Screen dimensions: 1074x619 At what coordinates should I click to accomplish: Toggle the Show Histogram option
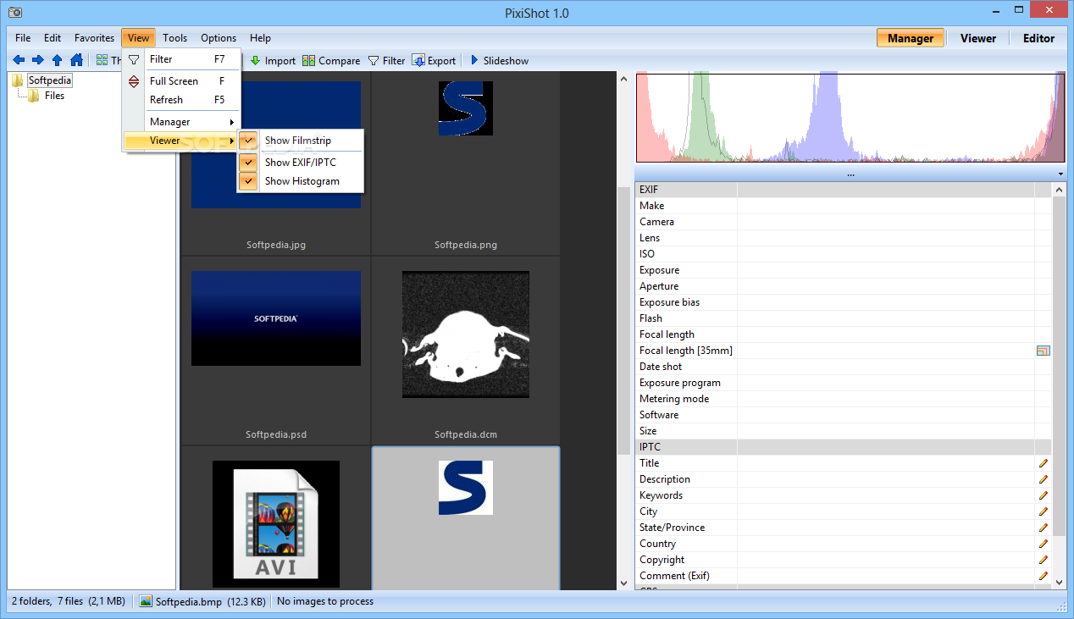coord(300,181)
